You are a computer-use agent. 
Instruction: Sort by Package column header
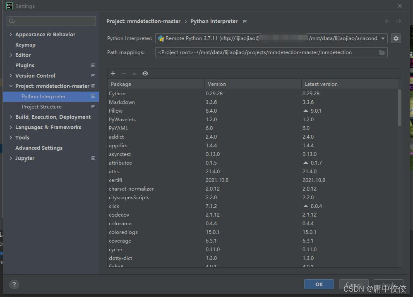coord(156,84)
